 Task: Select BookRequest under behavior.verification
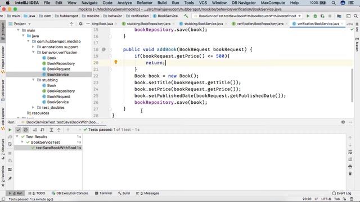tap(58, 69)
